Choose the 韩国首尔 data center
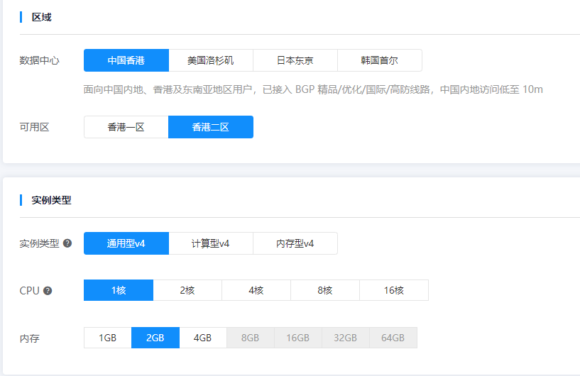Image resolution: width=580 pixels, height=376 pixels. [380, 60]
